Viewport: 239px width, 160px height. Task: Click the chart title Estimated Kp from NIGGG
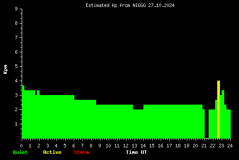click(x=130, y=5)
